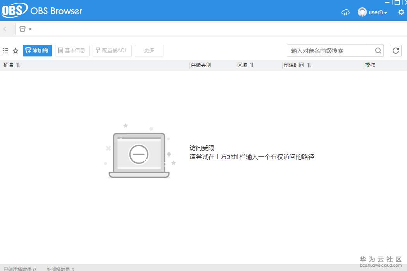407x271 pixels.
Task: Open the 更多 menu button
Action: pyautogui.click(x=149, y=51)
